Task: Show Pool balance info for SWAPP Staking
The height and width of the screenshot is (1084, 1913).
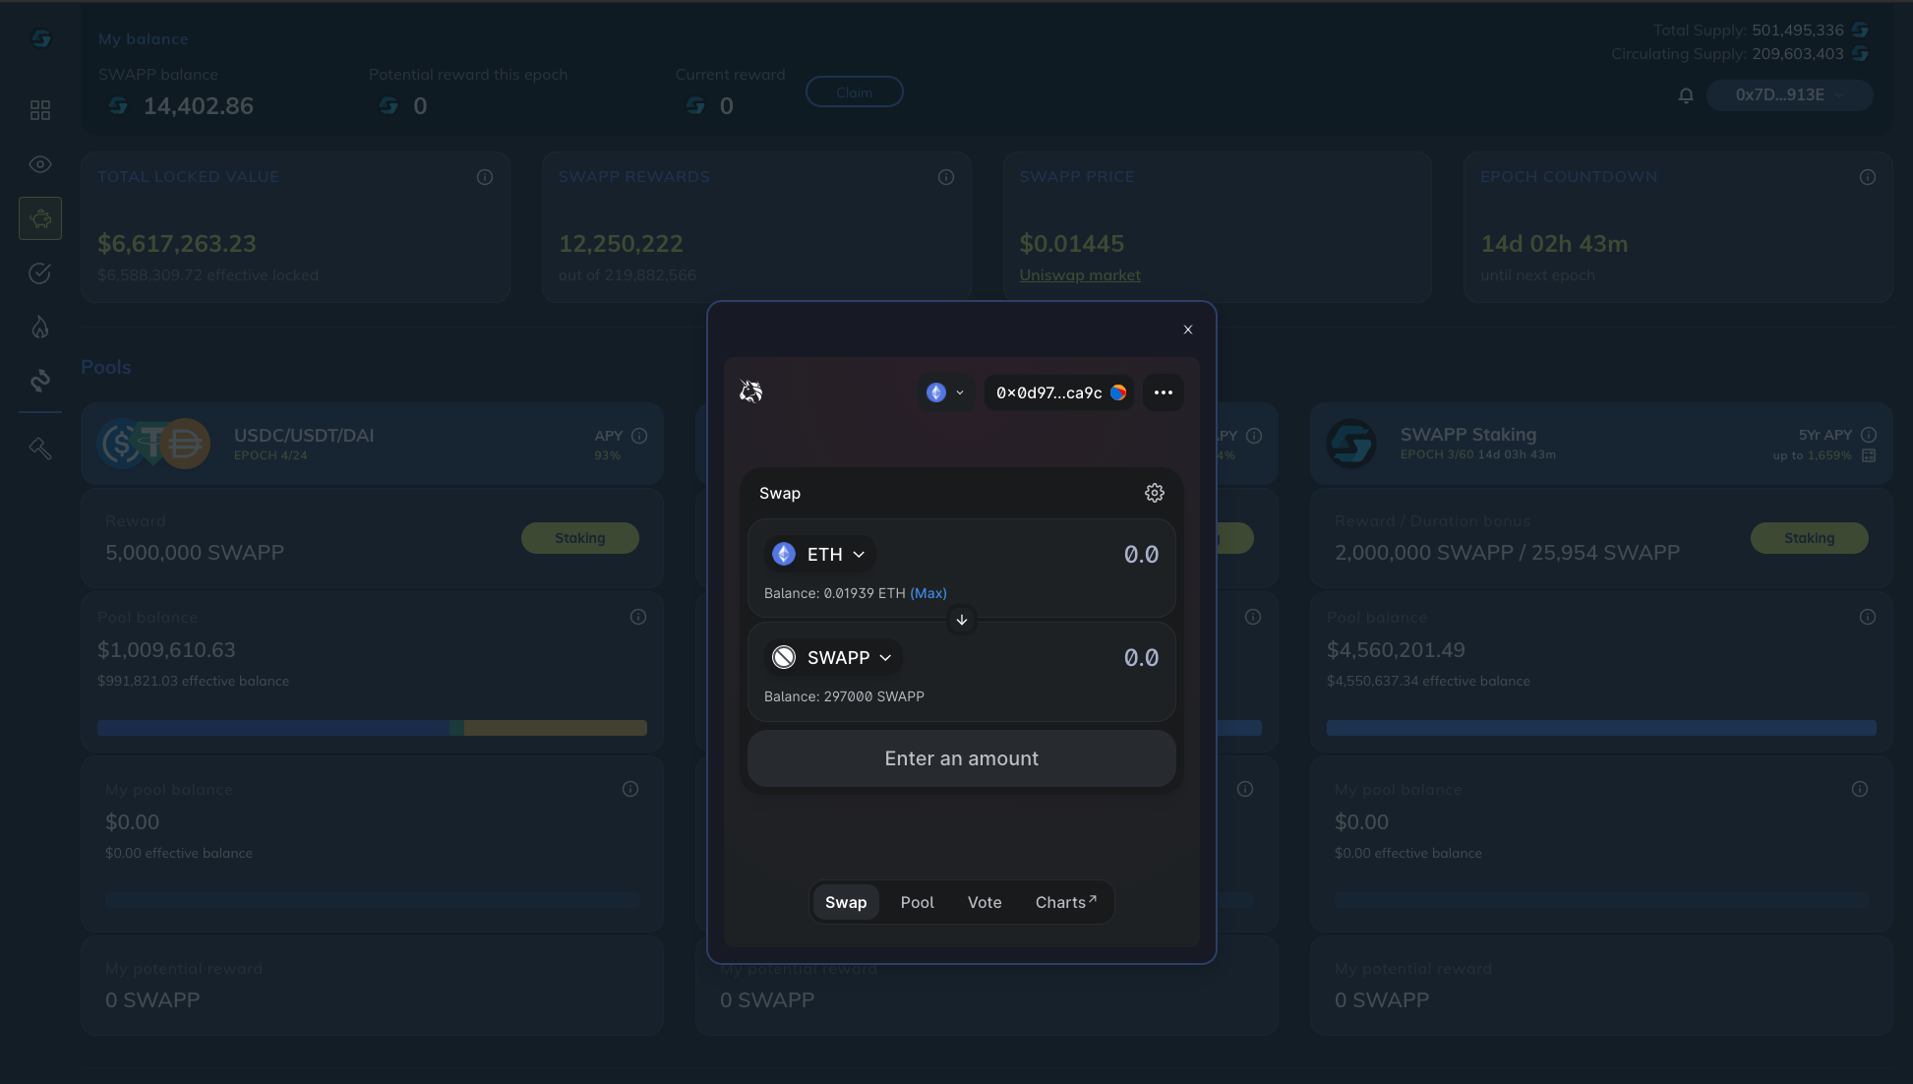Action: point(1868,617)
